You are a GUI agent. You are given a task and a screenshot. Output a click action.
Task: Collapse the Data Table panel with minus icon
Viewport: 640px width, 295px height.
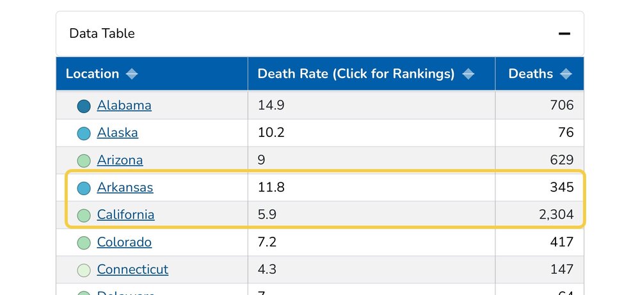[564, 34]
